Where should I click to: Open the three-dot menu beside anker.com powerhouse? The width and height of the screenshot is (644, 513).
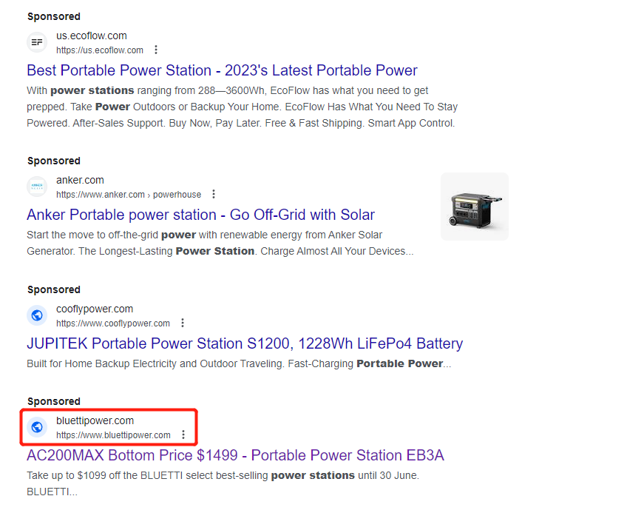coord(214,195)
